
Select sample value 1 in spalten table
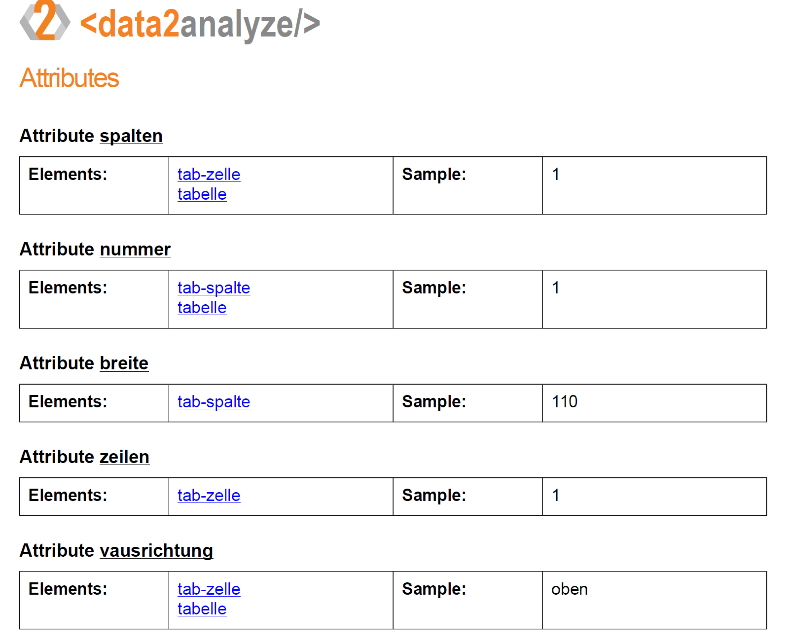tap(556, 175)
